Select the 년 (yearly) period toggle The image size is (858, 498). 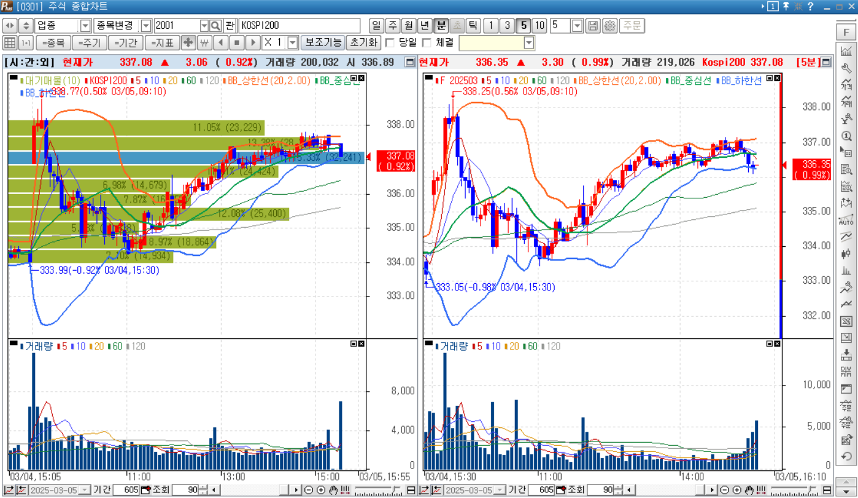(425, 26)
